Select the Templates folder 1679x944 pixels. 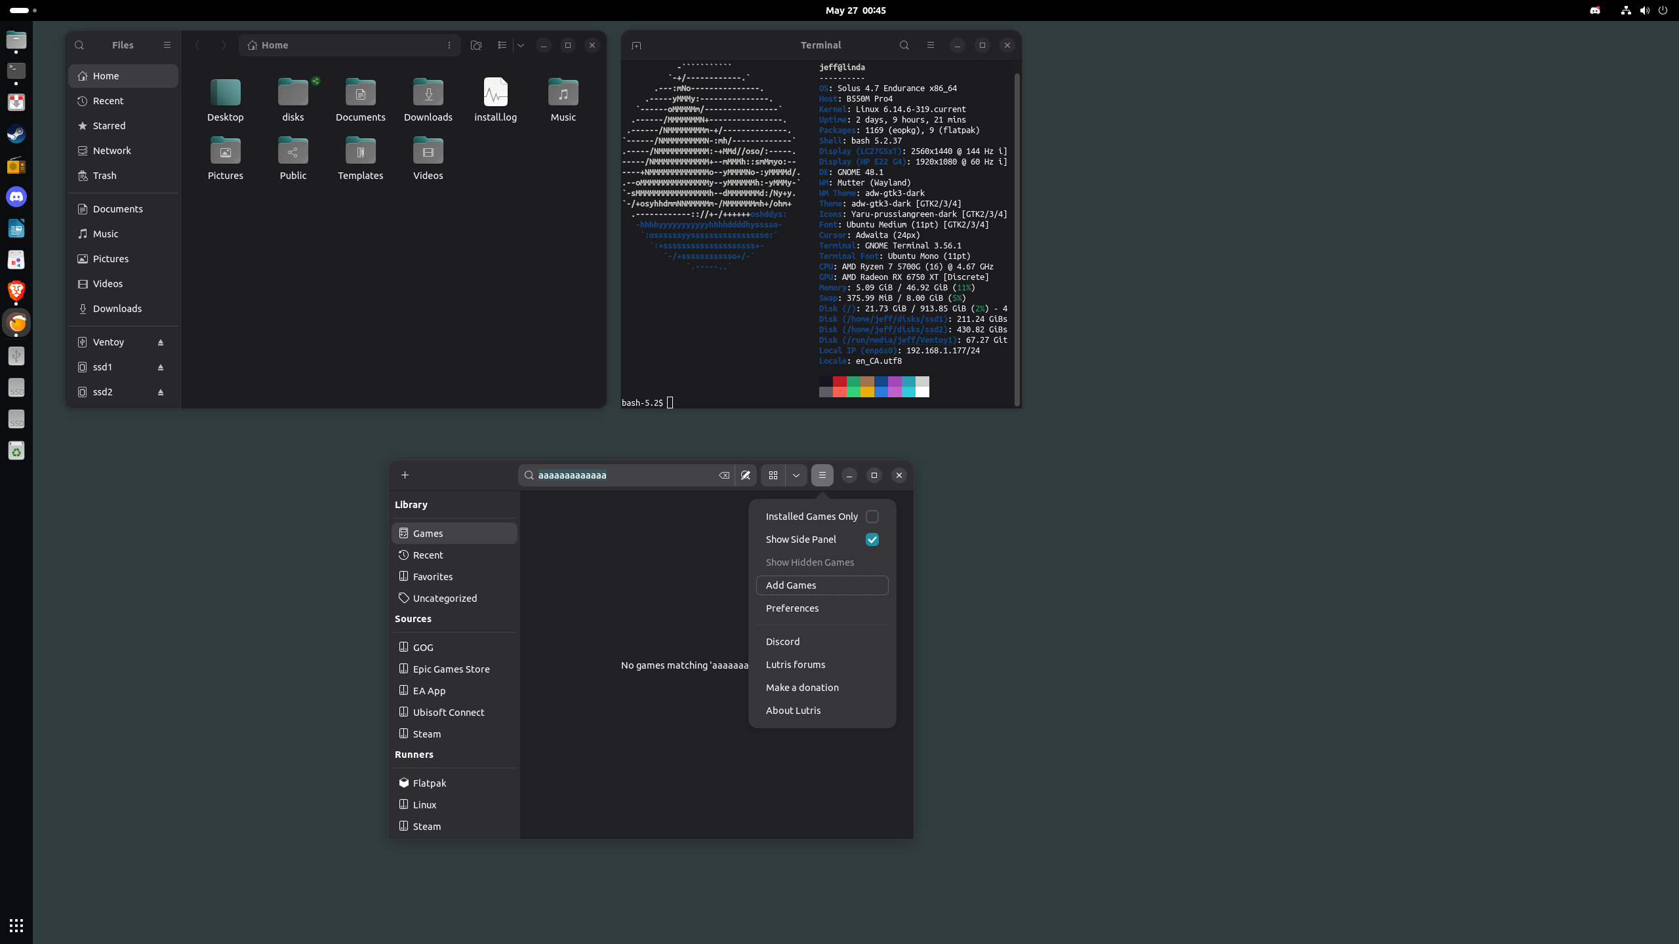coord(361,158)
